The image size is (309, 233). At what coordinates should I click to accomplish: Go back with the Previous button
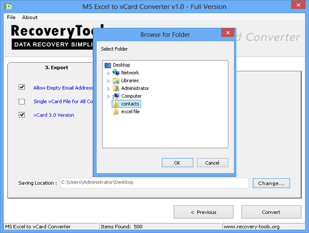[x=203, y=212]
